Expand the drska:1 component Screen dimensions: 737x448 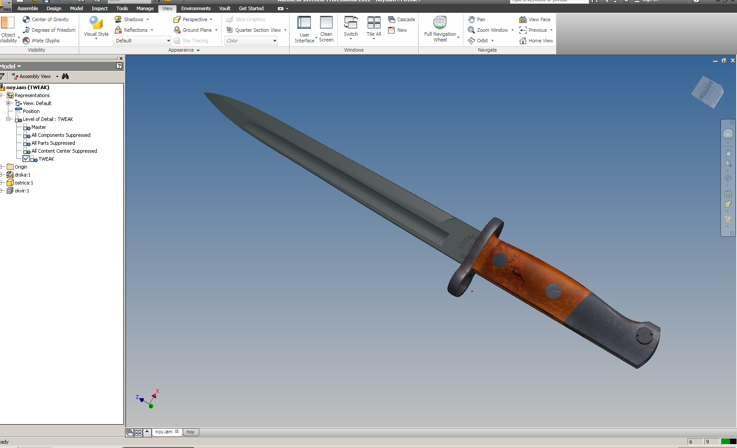(2, 175)
